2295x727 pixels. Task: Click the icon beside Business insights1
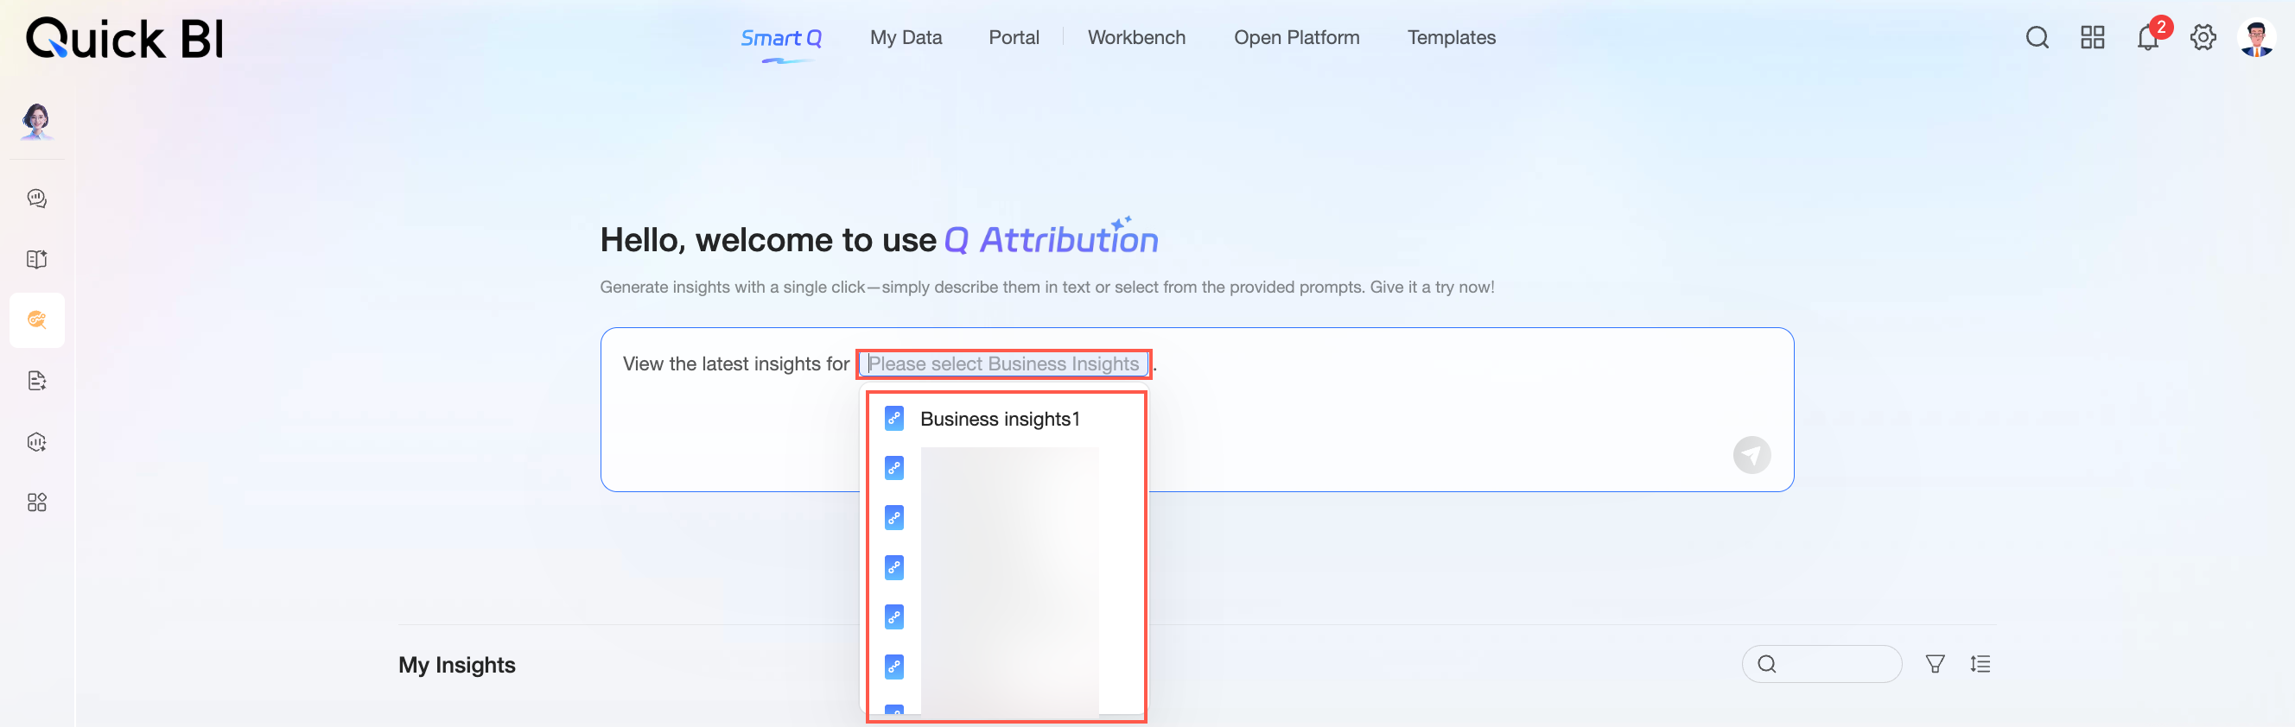coord(893,418)
